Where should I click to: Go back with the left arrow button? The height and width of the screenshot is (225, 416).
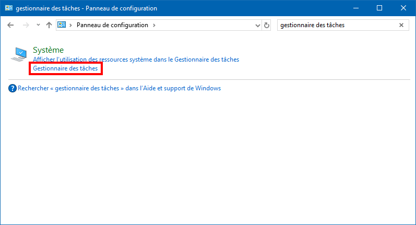click(10, 25)
